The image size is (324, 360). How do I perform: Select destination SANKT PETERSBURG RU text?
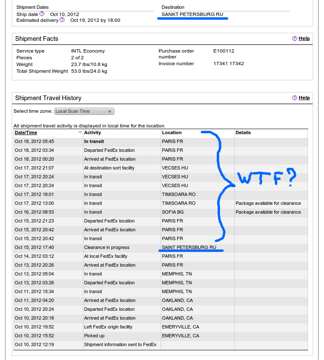[192, 14]
